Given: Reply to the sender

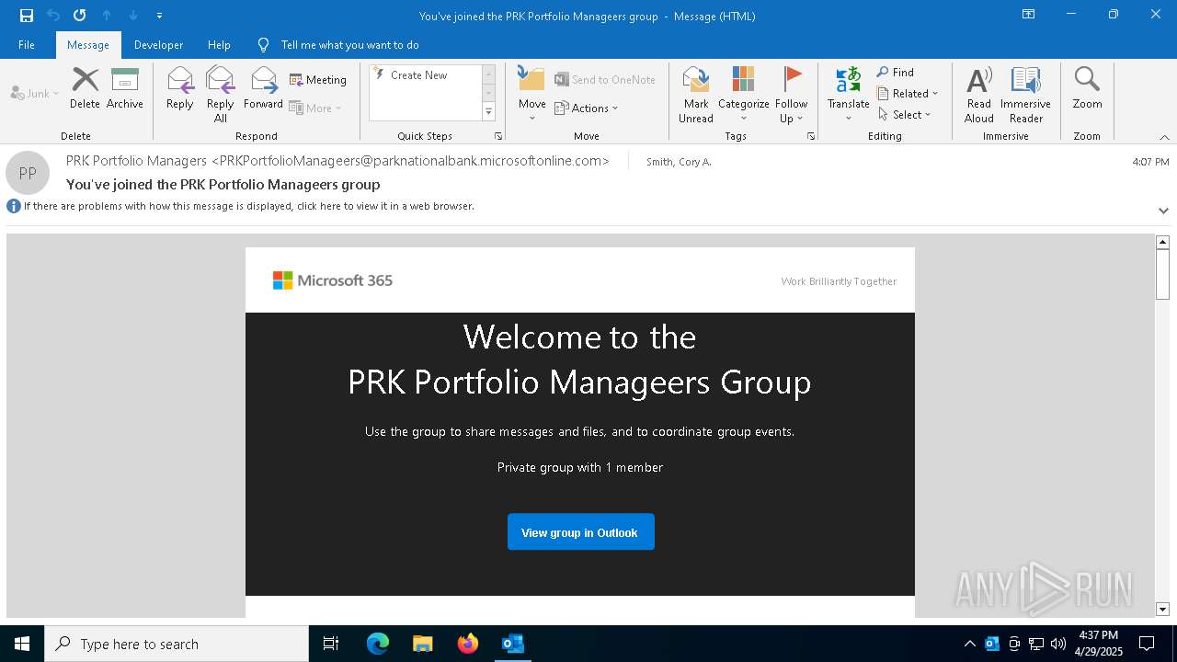Looking at the screenshot, I should [180, 88].
